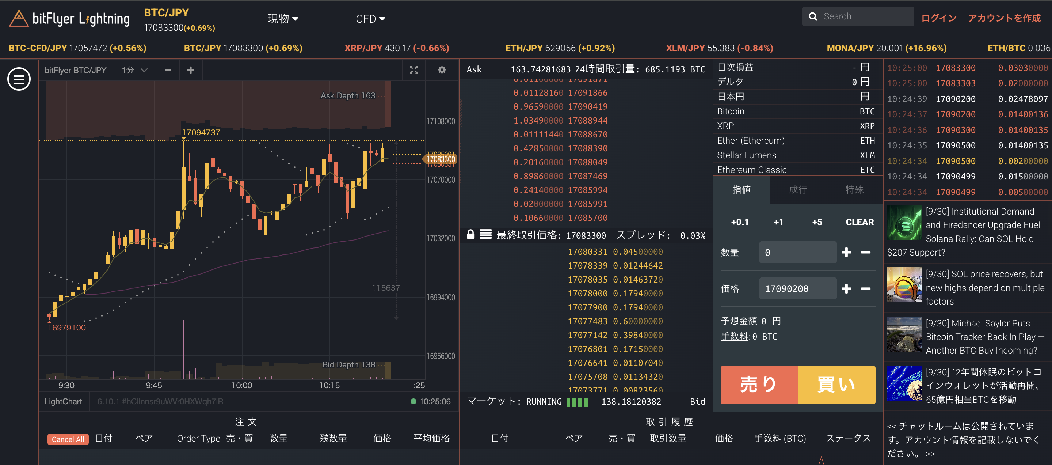
Task: Click Cancel All orders button
Action: pyautogui.click(x=68, y=439)
